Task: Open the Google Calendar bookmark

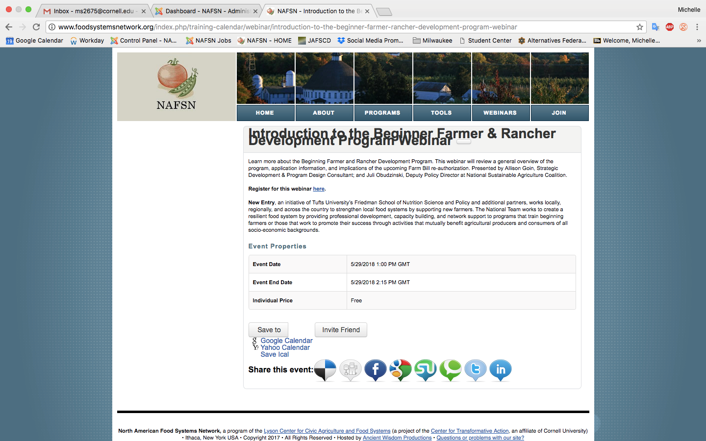Action: [34, 41]
